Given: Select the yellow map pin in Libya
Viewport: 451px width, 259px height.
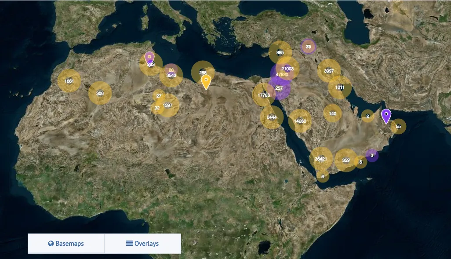Looking at the screenshot, I should (x=206, y=82).
